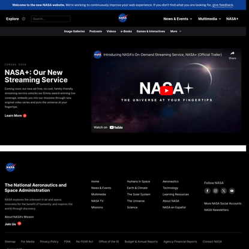Viewport: 249px width, 249px height.
Task: Click the red arrow beside Learn More
Action: pos(25,116)
